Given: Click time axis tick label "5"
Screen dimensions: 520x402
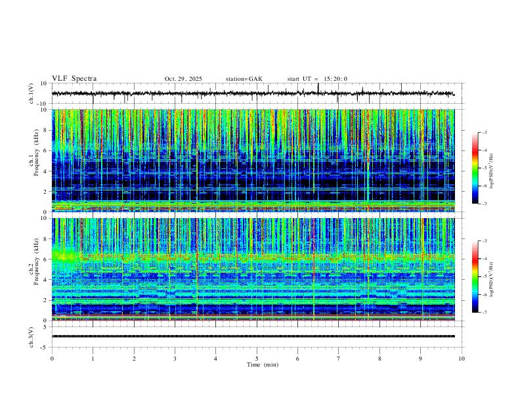Looking at the screenshot, I should 257,359.
